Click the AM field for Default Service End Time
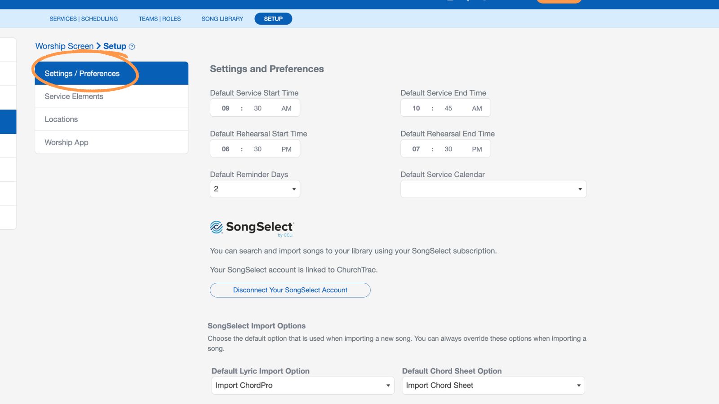This screenshot has width=719, height=404. point(477,108)
